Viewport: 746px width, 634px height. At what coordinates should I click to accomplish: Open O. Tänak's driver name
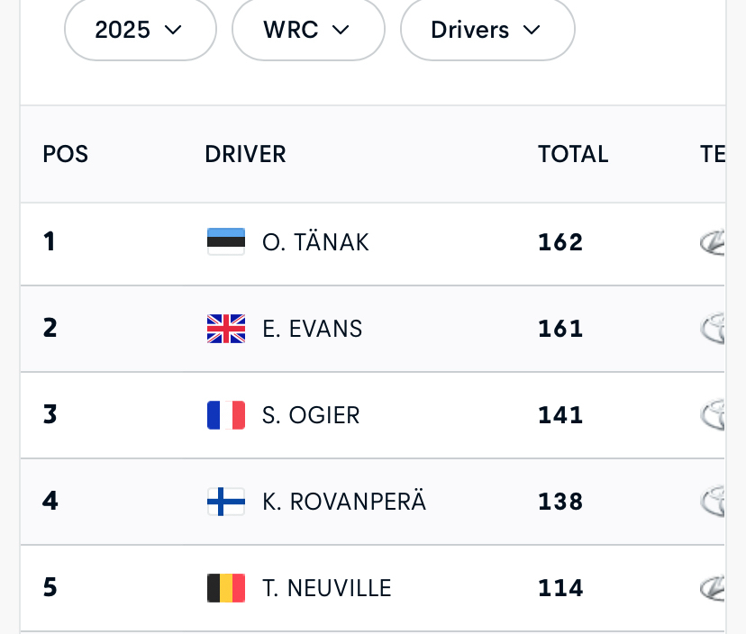pyautogui.click(x=315, y=242)
